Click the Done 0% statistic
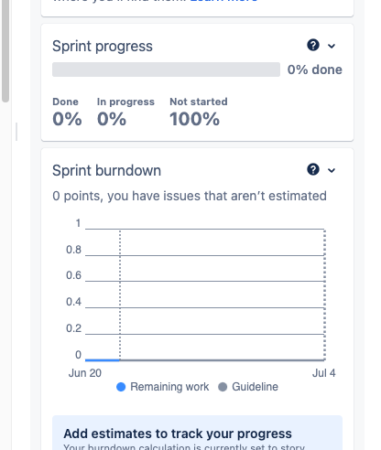 tap(67, 112)
